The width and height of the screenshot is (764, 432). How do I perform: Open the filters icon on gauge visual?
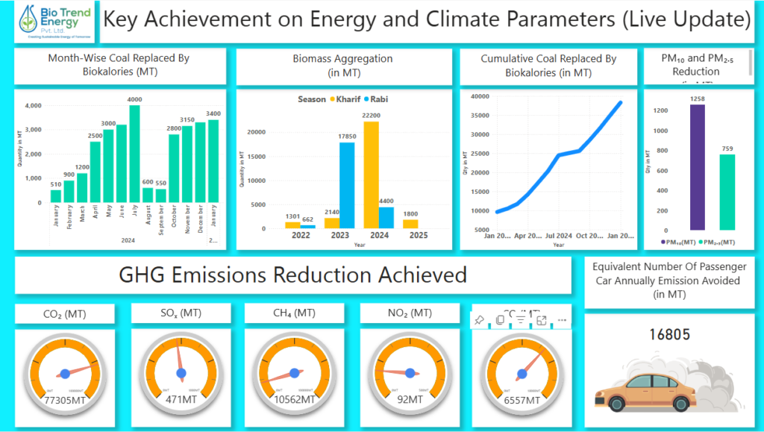click(521, 319)
